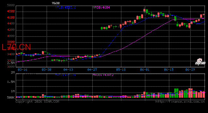The width and height of the screenshot is (208, 113).
Task: Click the 03-16 date label
Action: [22, 69]
